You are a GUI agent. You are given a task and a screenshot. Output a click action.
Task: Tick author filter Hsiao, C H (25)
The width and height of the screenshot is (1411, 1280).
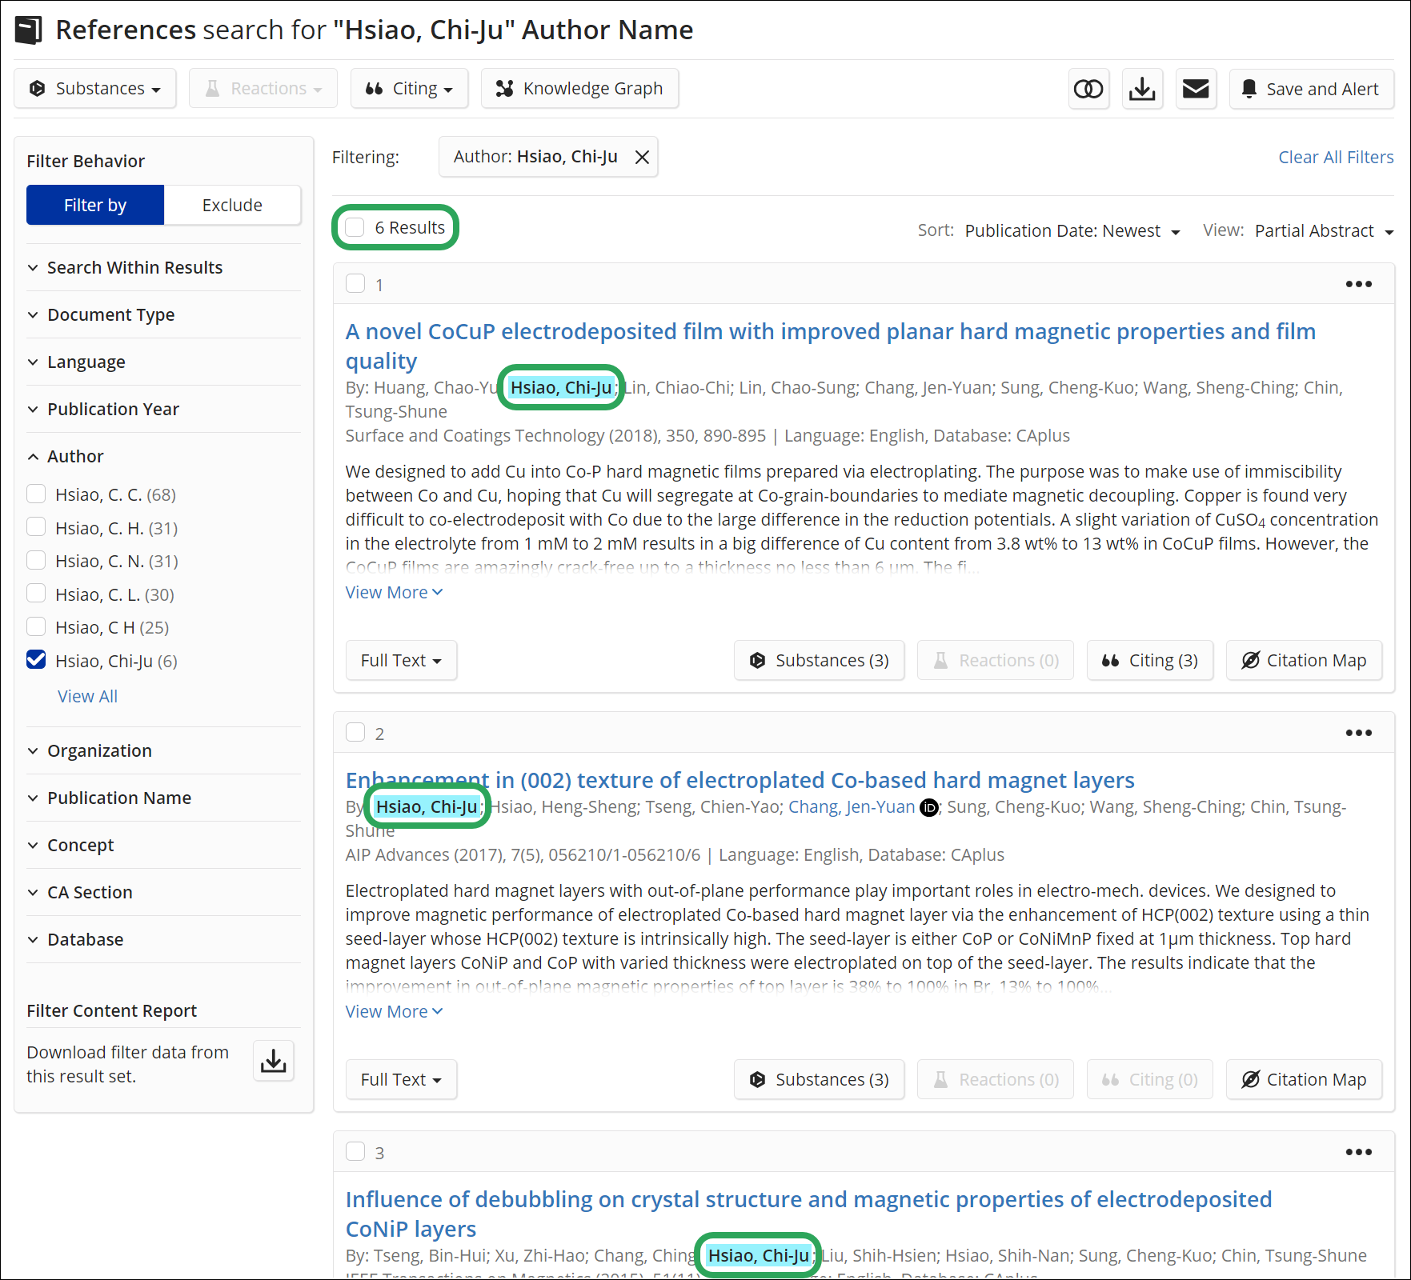[36, 626]
